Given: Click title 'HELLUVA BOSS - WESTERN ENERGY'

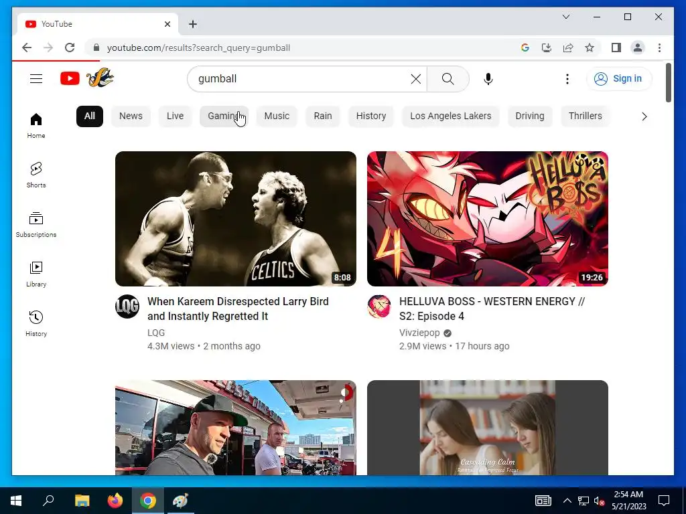Looking at the screenshot, I should (x=492, y=309).
